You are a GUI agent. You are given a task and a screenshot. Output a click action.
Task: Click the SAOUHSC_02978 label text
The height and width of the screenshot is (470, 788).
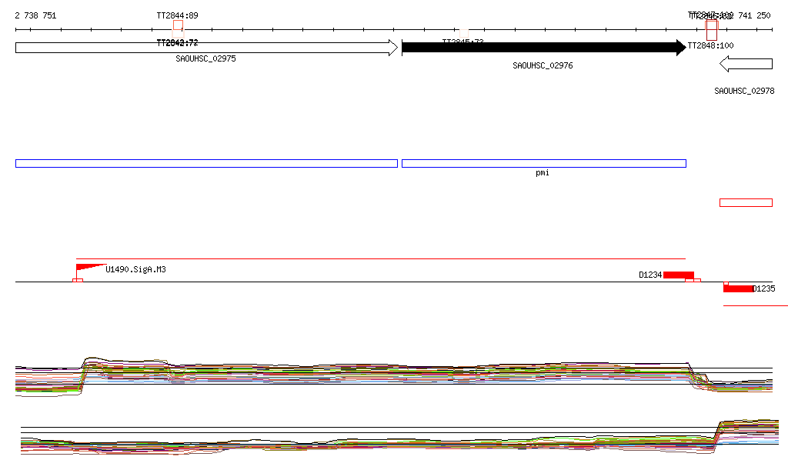(x=744, y=91)
